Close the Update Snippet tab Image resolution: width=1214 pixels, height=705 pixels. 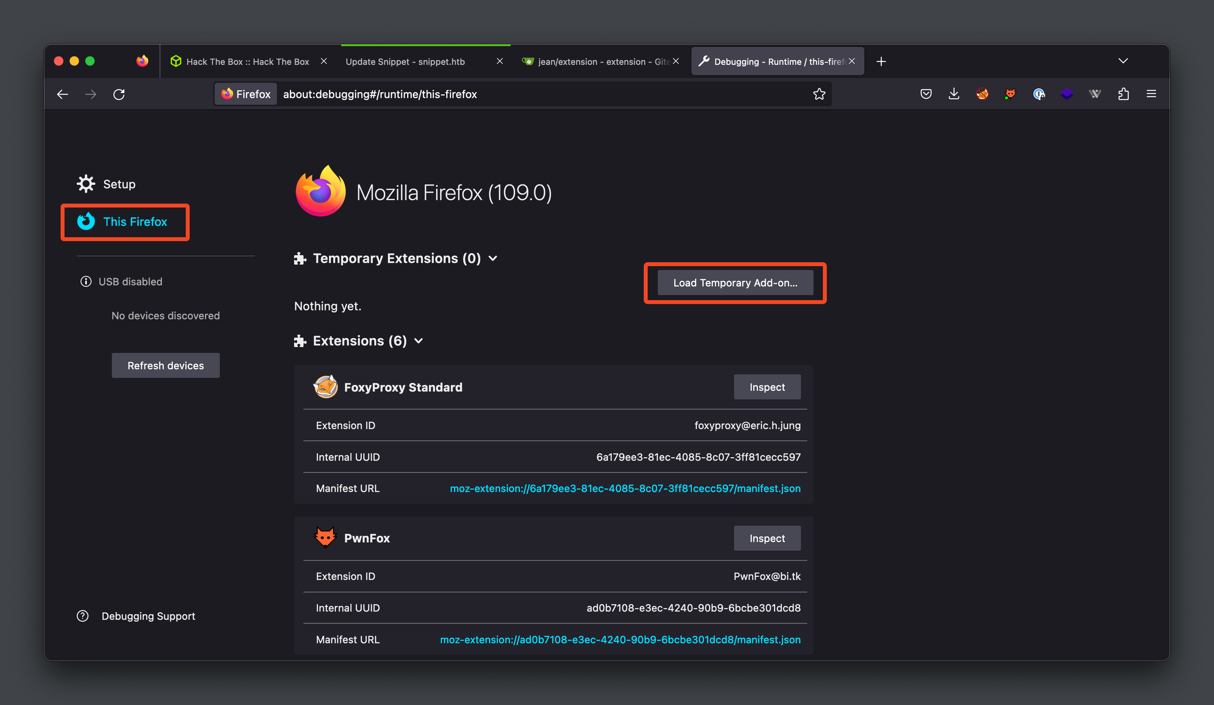pyautogui.click(x=499, y=61)
